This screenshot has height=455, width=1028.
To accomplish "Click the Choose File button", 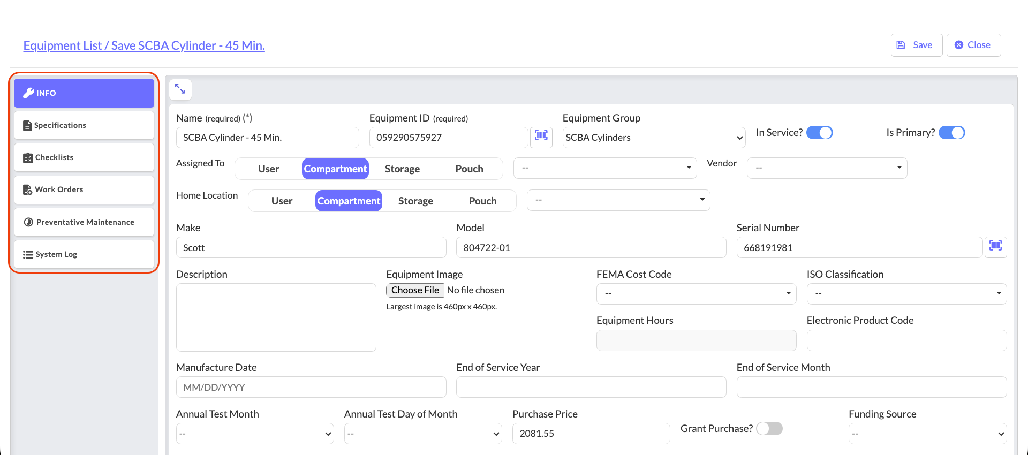I will click(x=415, y=290).
